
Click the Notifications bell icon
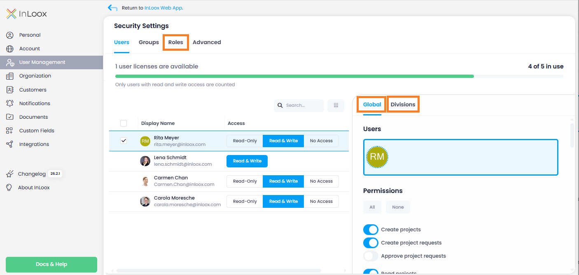[x=10, y=103]
